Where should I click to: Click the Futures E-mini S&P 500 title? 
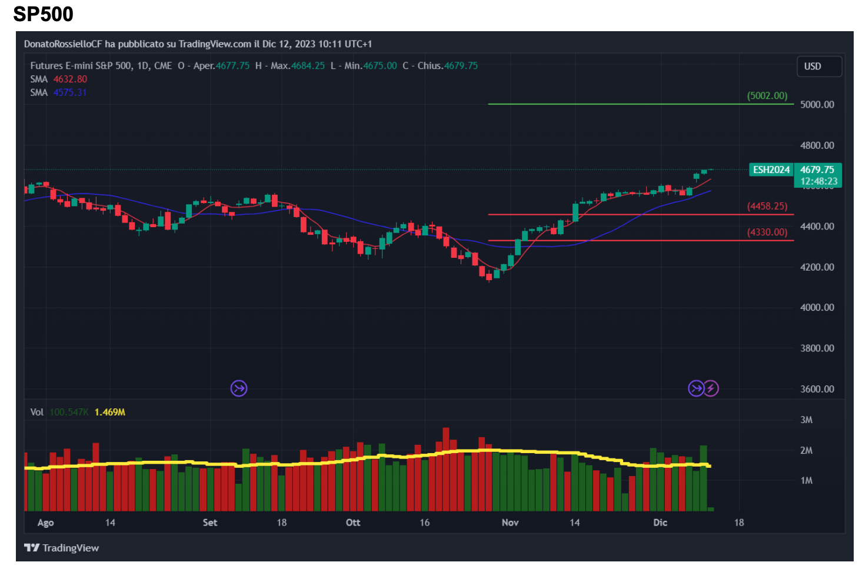[x=101, y=66]
